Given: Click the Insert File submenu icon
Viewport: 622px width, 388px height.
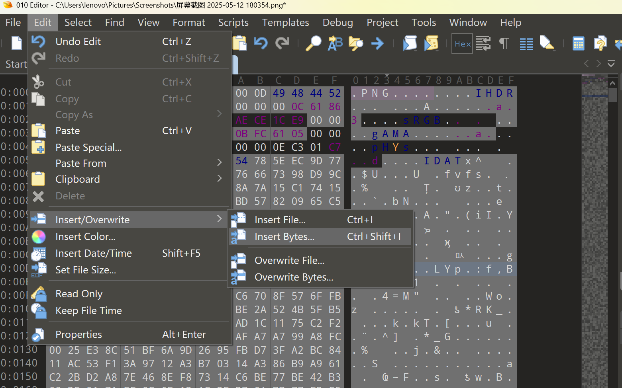Looking at the screenshot, I should (x=238, y=220).
